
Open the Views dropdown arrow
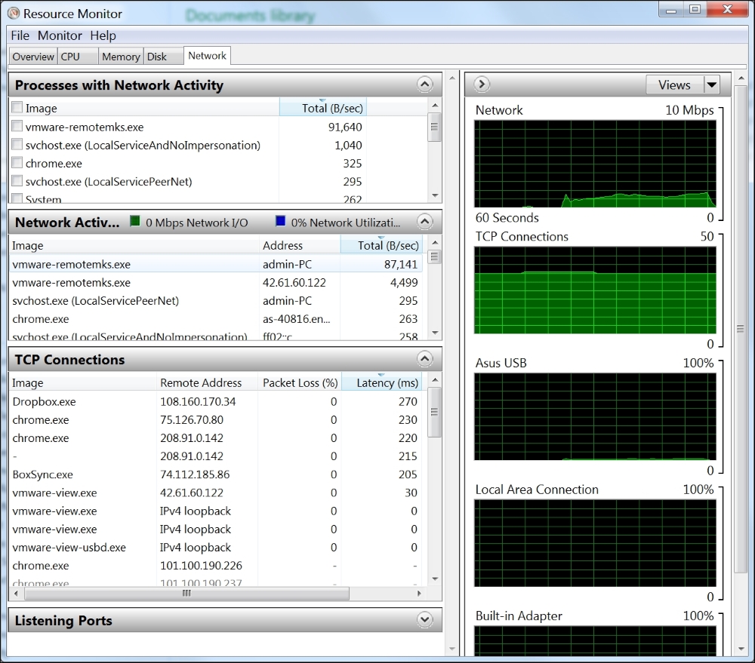pyautogui.click(x=711, y=84)
